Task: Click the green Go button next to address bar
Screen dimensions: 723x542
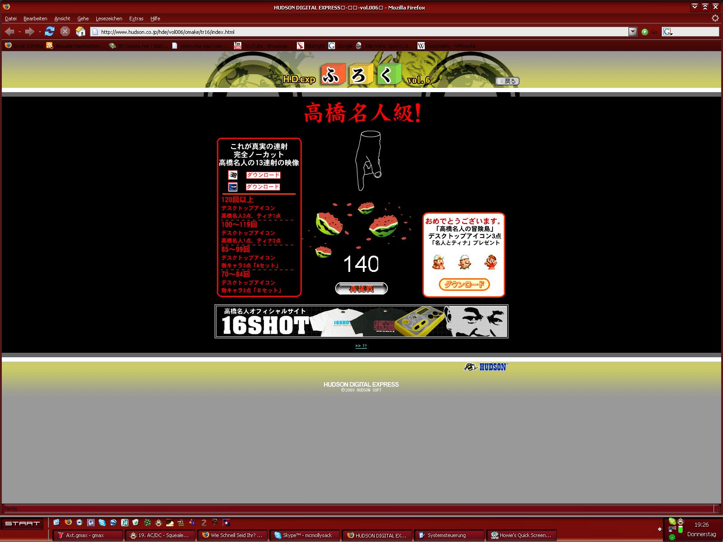Action: click(x=645, y=32)
